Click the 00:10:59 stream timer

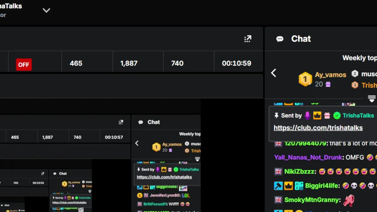click(237, 63)
